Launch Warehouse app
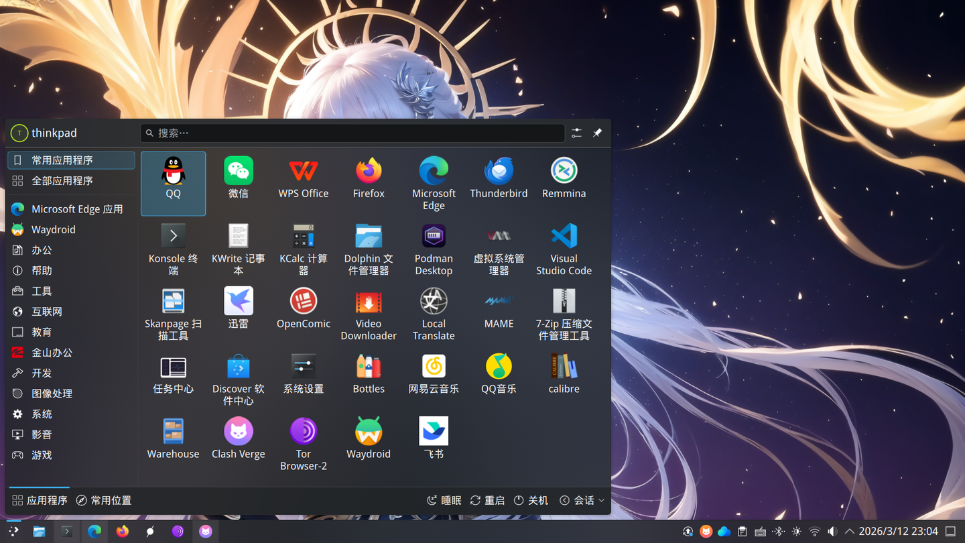This screenshot has height=543, width=965. pyautogui.click(x=173, y=444)
